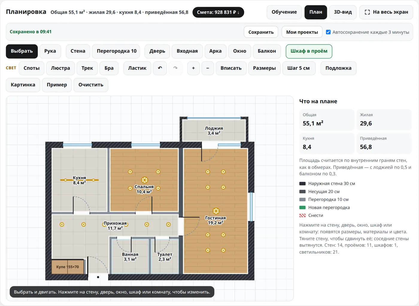Click the redo arrow button
419x306 pixels.
pyautogui.click(x=175, y=68)
